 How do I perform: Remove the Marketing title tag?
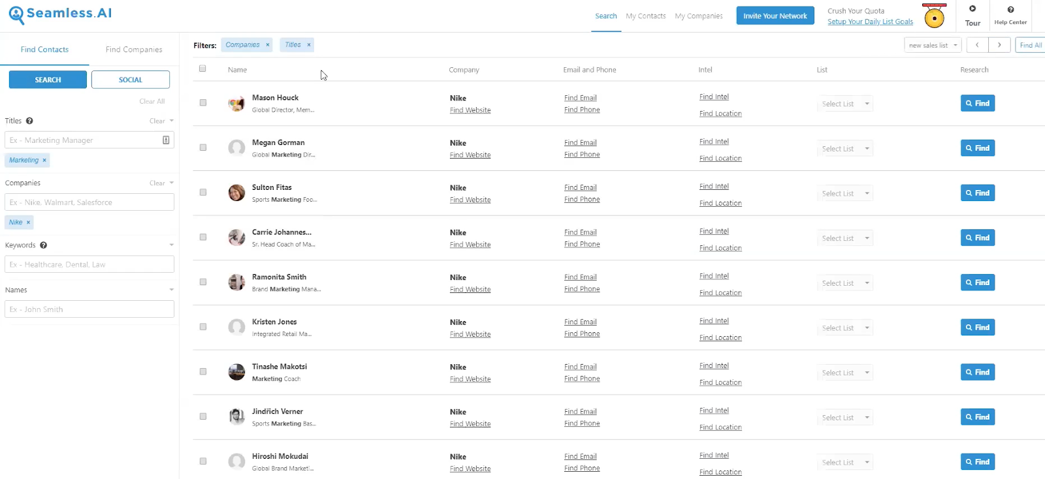tap(44, 160)
